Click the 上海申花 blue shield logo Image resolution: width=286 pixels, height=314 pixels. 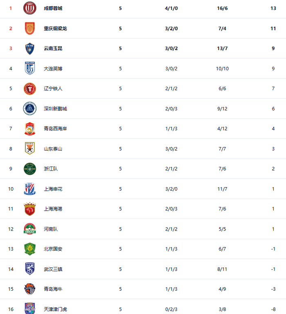pos(29,188)
